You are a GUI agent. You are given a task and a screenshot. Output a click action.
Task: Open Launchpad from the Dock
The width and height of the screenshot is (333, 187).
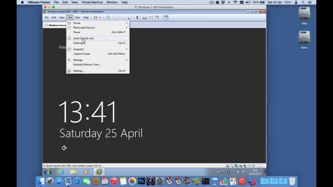50,181
